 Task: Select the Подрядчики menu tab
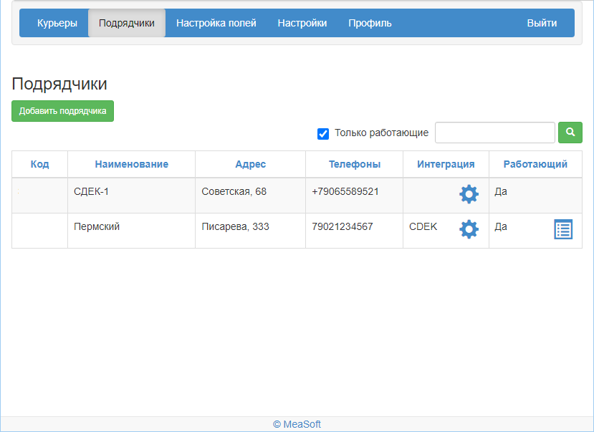(x=127, y=23)
